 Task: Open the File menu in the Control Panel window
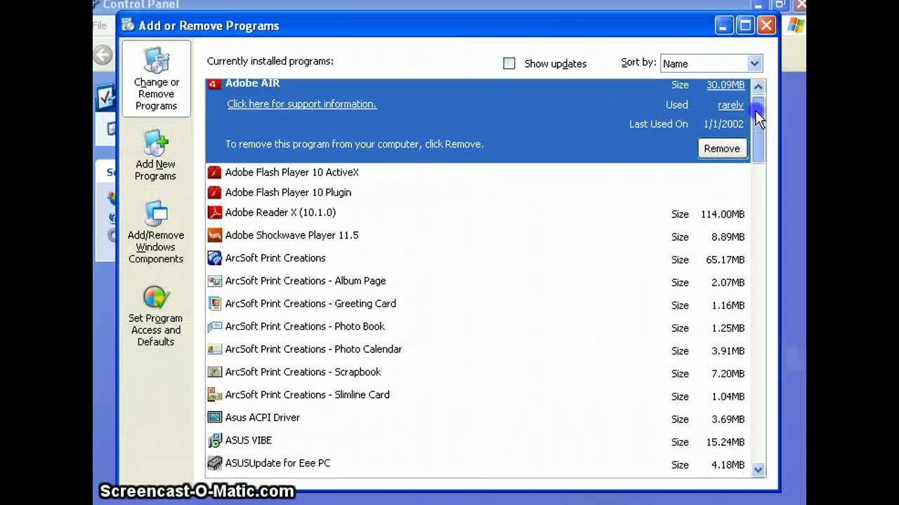(100, 26)
